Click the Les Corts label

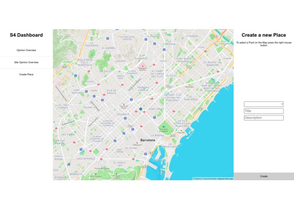[x=68, y=135]
